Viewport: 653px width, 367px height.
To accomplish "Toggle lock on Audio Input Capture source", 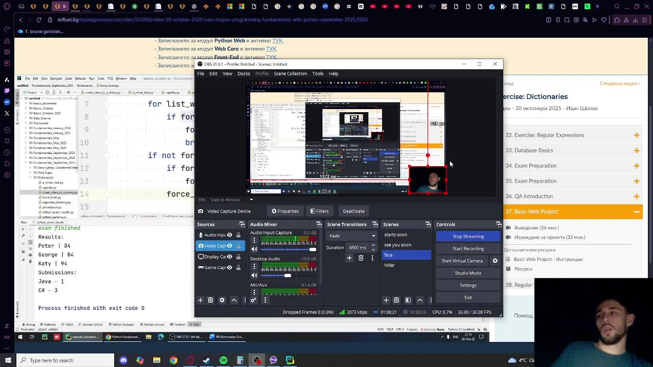I will click(x=238, y=235).
